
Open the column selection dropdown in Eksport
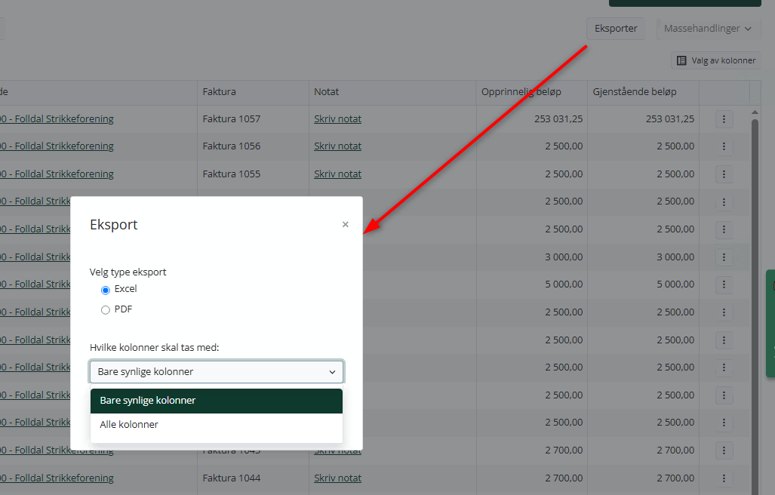click(x=217, y=371)
